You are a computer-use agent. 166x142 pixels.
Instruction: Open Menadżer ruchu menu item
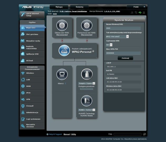tap(32, 41)
